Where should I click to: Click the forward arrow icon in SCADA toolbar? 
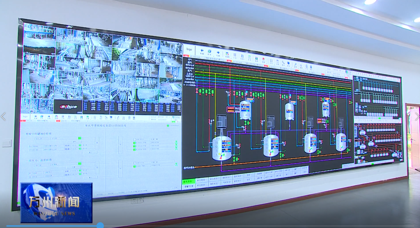pyautogui.click(x=218, y=53)
